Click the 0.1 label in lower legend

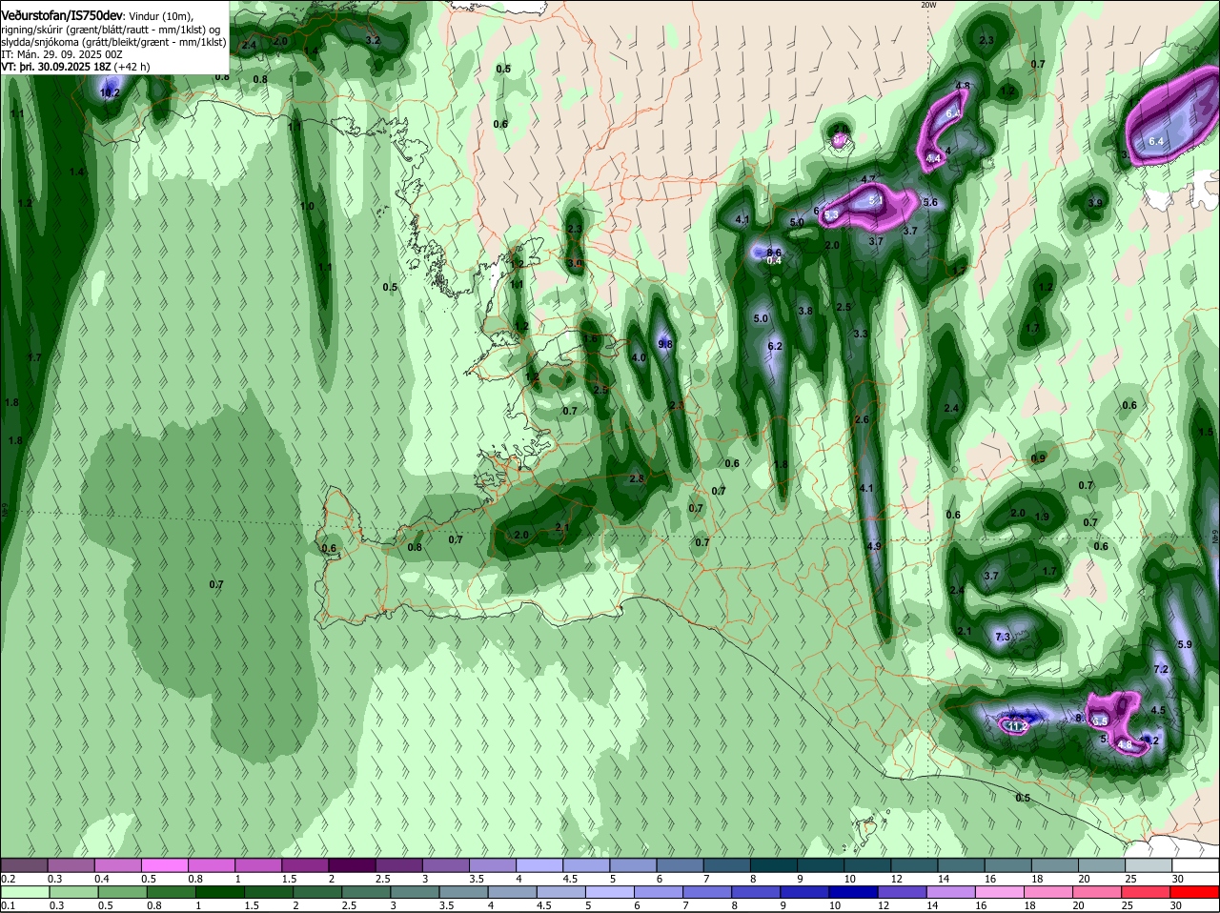pos(8,905)
